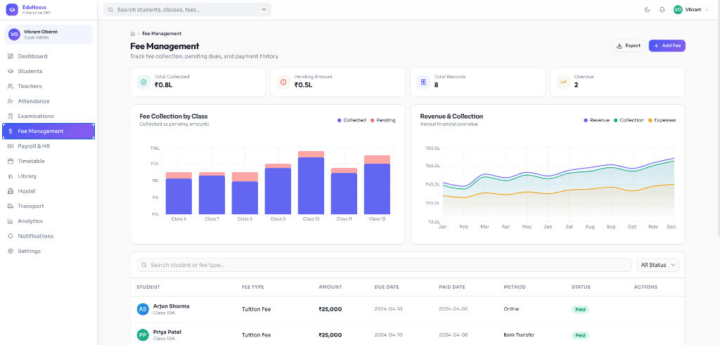Click the EduNexus logo icon
Screen dimensions: 720x345
[12, 9]
